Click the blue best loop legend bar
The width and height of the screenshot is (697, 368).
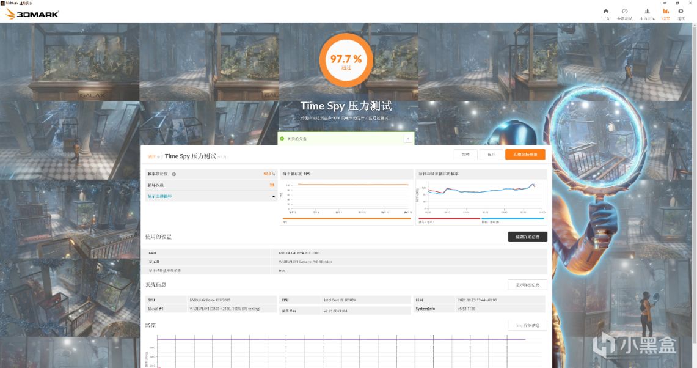(513, 218)
